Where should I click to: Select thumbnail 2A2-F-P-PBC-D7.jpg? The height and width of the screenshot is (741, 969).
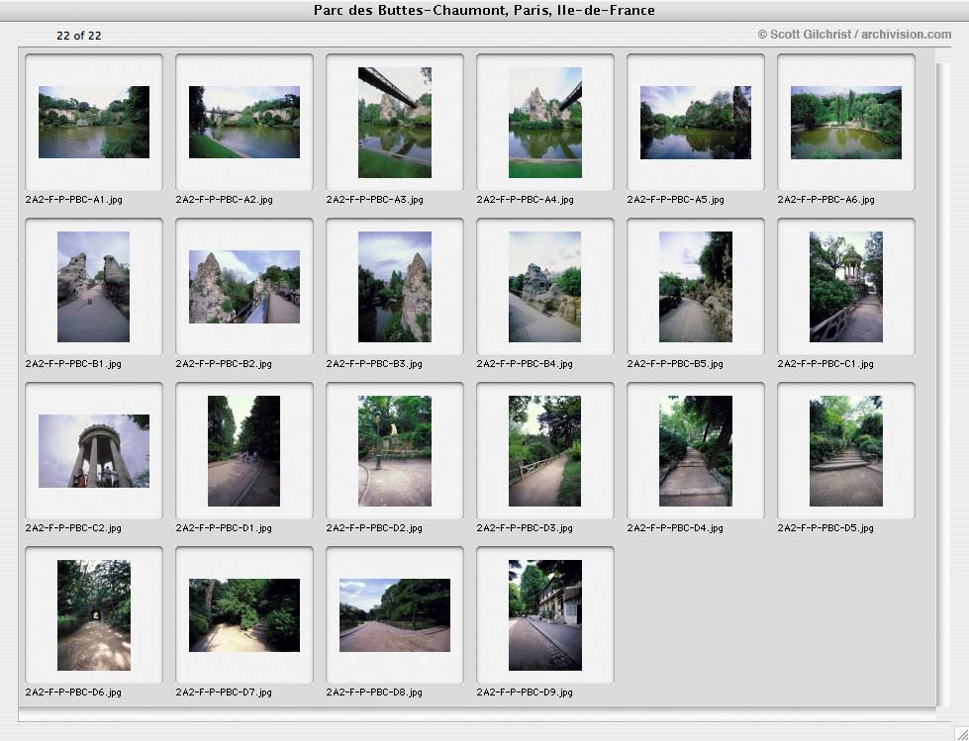[244, 615]
